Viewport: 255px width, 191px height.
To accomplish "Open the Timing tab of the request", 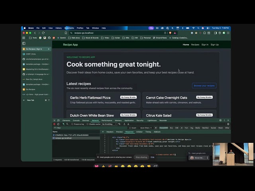I will 148,132.
